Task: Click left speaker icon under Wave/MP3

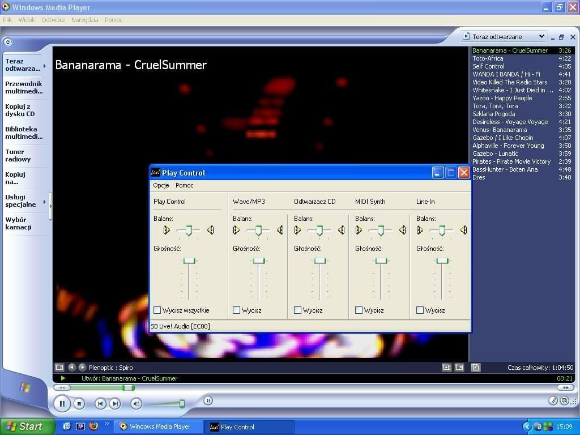Action: tap(236, 230)
